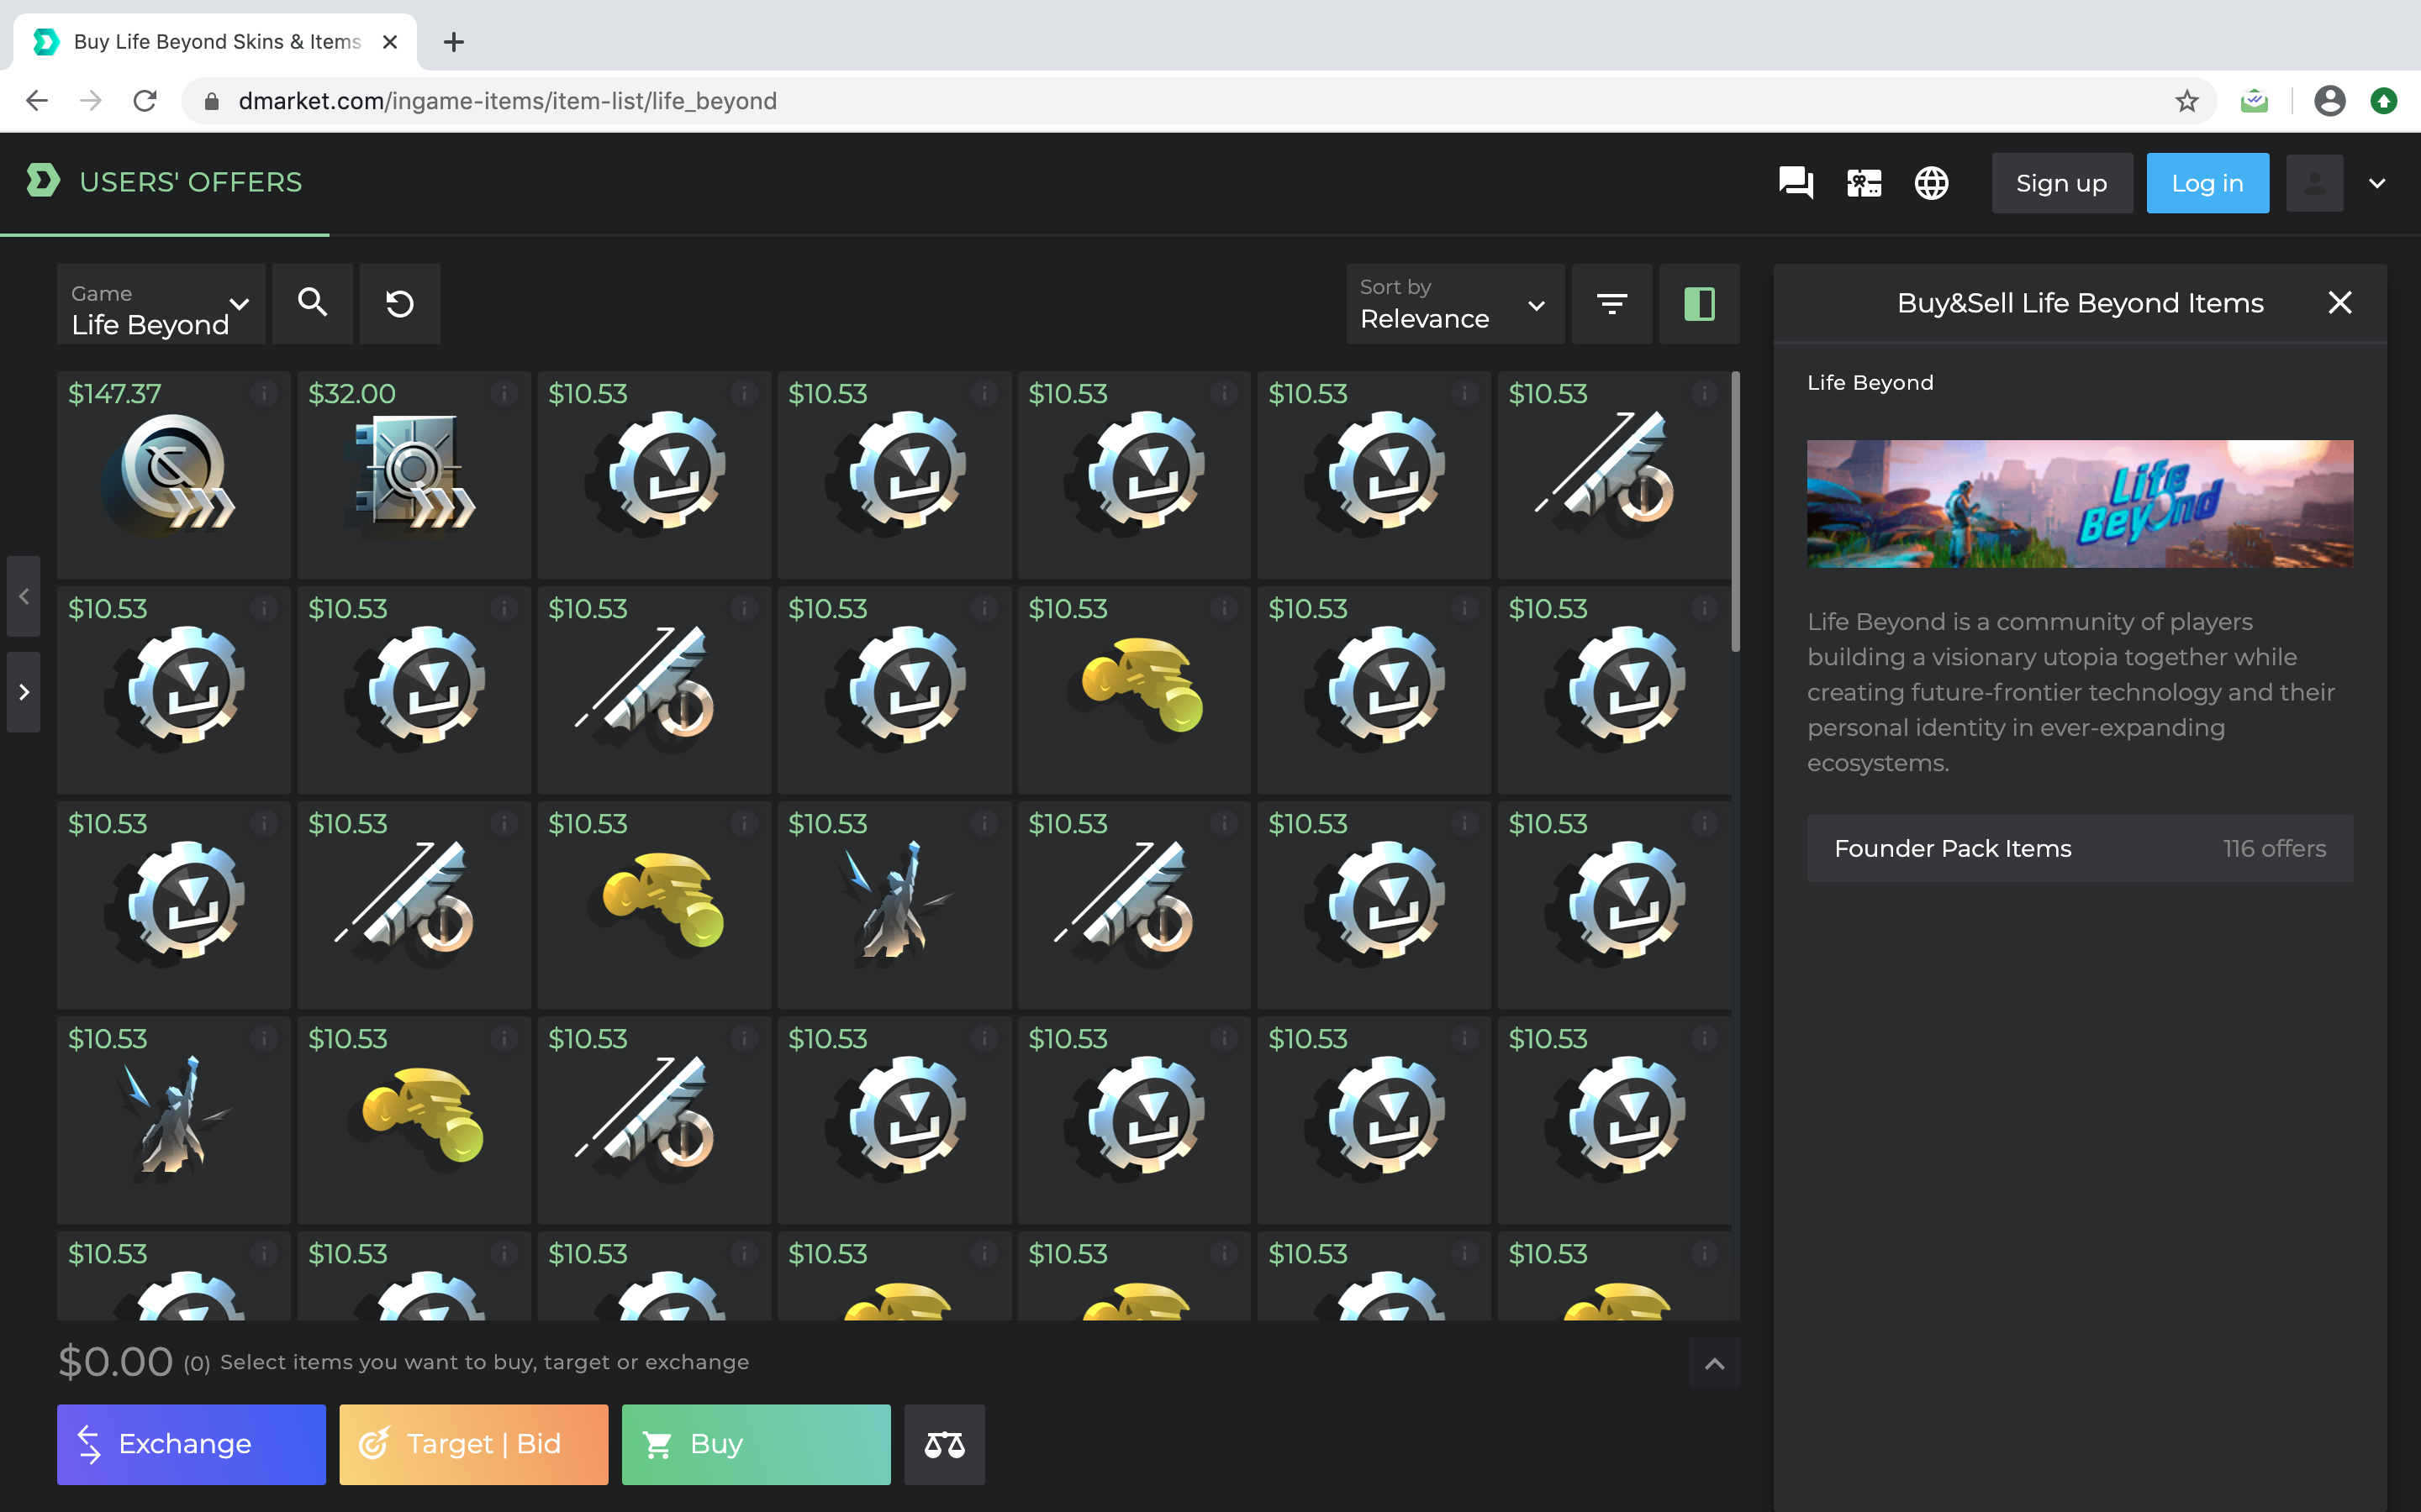Click the Target | Bid button
This screenshot has height=1512, width=2421.
[x=473, y=1444]
